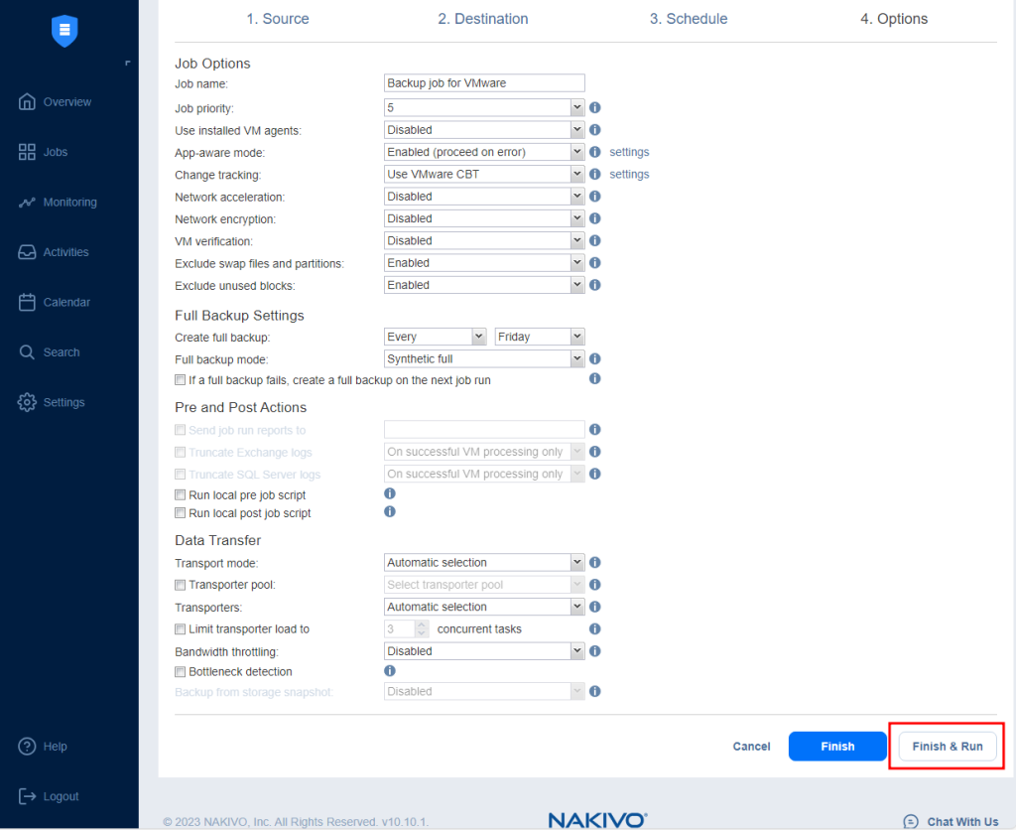Open Use installed VM agents dropdown
Viewport: 1016px width, 830px height.
click(484, 130)
